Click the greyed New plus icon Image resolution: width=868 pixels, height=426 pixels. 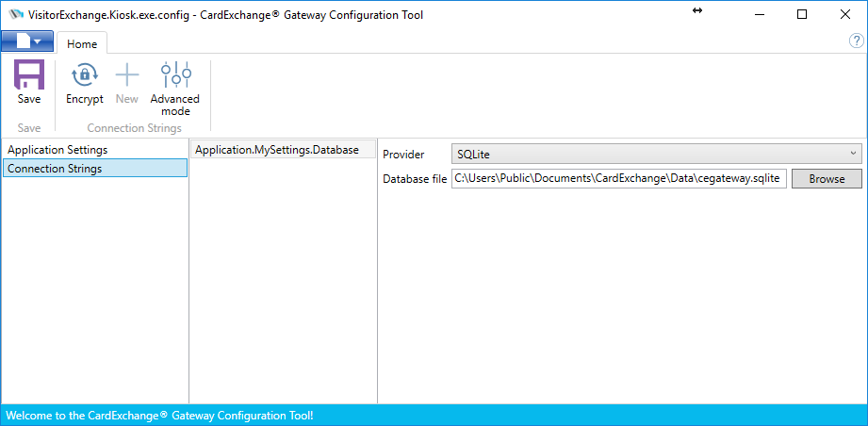127,74
